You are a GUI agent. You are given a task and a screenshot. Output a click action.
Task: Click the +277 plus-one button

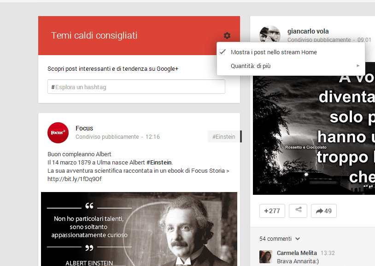[x=272, y=211]
